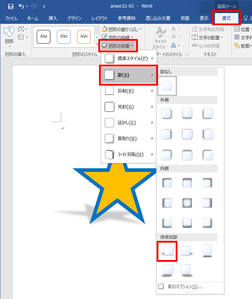Choose the first inner shadow preset under 内側
252x299 pixels.
[167, 183]
